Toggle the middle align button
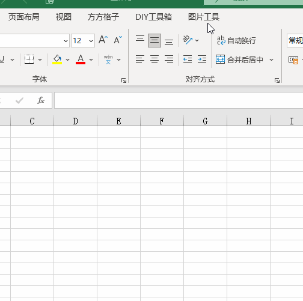 [x=155, y=40]
